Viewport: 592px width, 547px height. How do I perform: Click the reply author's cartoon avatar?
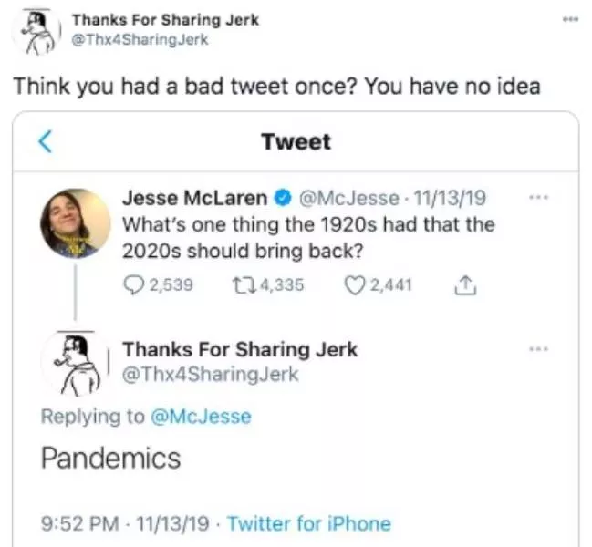click(x=76, y=364)
